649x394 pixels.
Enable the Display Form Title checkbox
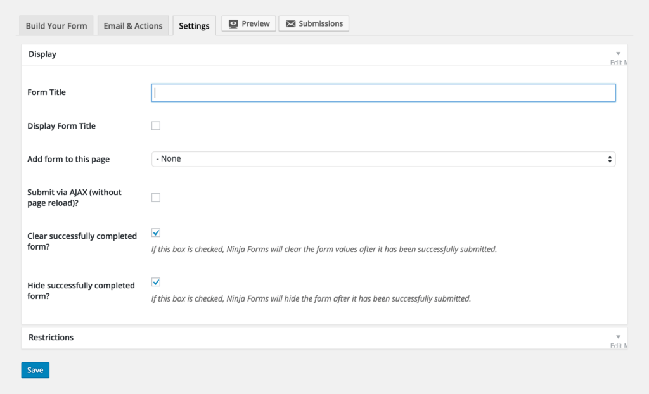[156, 126]
